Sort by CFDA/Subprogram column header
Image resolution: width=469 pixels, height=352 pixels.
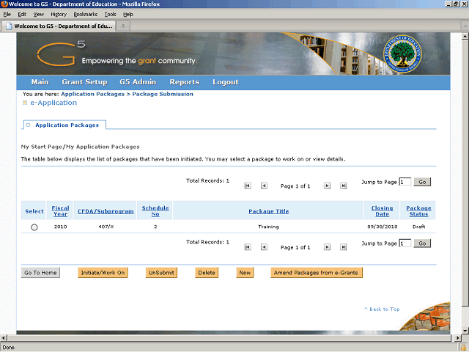point(106,211)
